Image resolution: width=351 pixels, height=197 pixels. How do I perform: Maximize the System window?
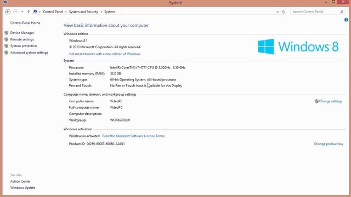click(x=333, y=2)
